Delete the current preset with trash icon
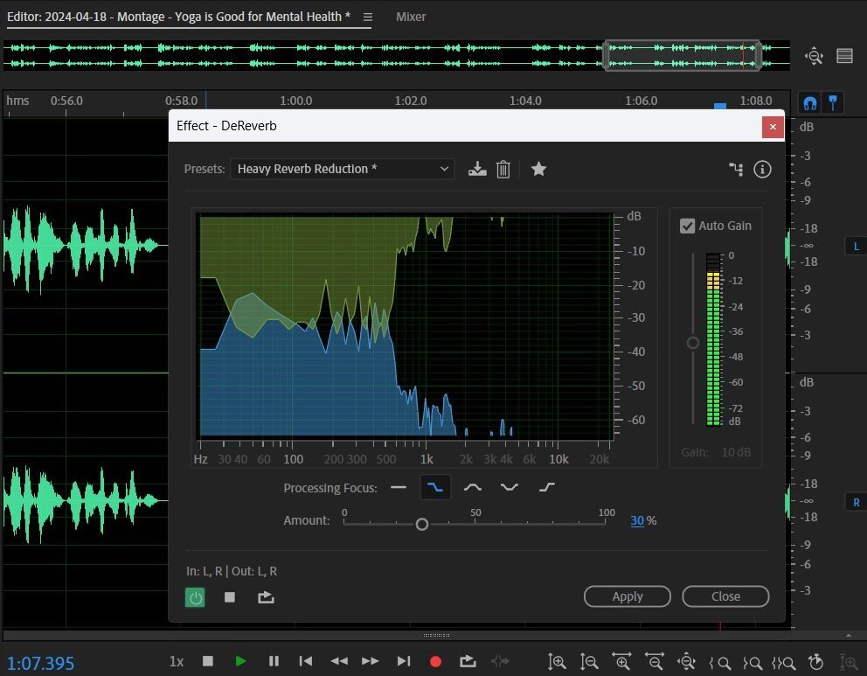This screenshot has width=867, height=676. tap(503, 169)
